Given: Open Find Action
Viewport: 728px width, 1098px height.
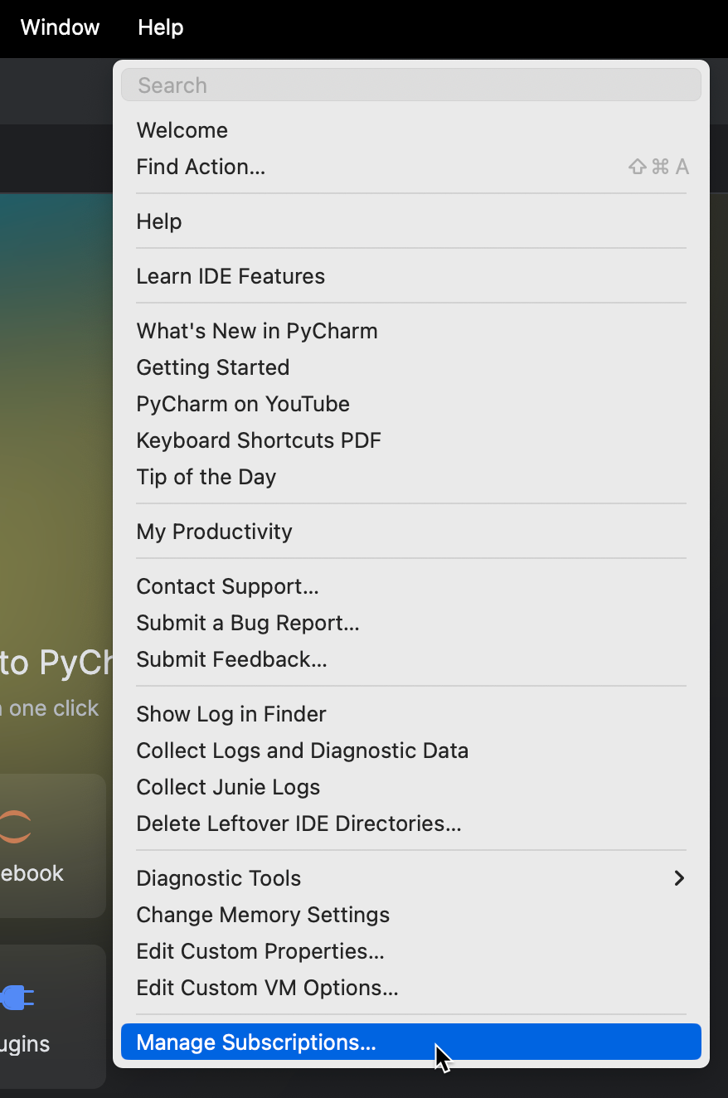Looking at the screenshot, I should (201, 166).
